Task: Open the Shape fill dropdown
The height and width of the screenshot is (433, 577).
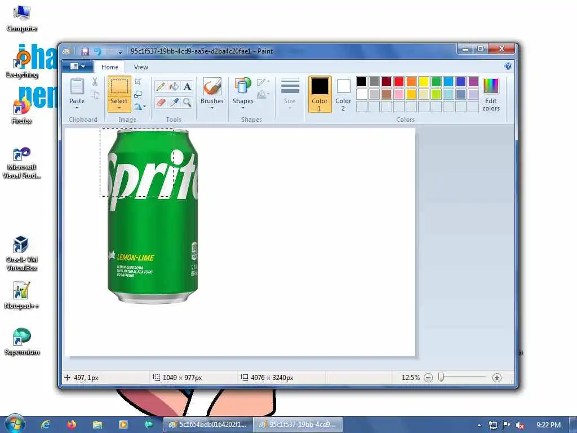Action: [x=263, y=95]
